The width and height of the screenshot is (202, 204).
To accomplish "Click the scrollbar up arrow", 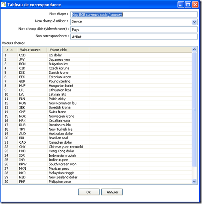I will (194, 49).
